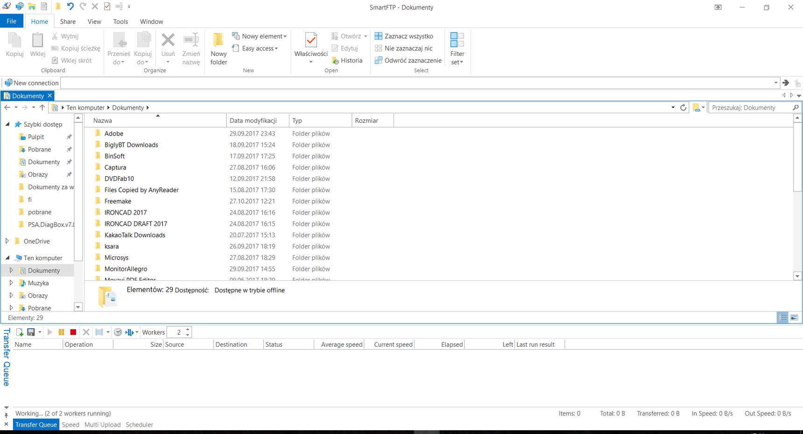This screenshot has height=434, width=803.
Task: Sort by the Rozmiar column header
Action: [x=373, y=120]
